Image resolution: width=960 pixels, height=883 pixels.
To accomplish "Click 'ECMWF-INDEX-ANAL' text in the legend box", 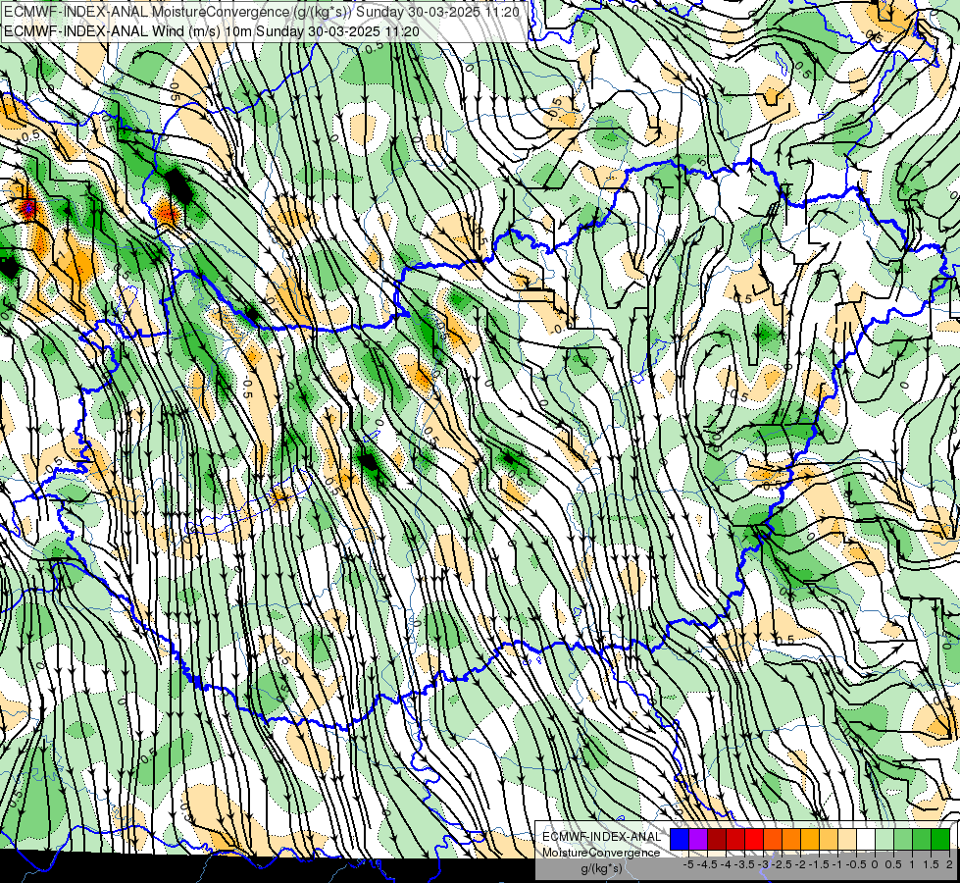I will pos(601,837).
